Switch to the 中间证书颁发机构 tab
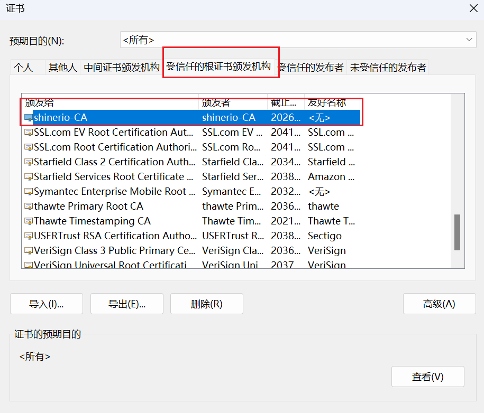The height and width of the screenshot is (413, 484). pos(122,68)
